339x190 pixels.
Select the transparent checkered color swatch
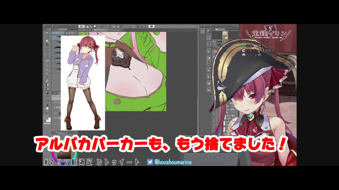(47, 123)
